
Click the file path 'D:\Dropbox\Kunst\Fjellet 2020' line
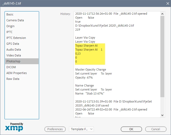pyautogui.click(x=105, y=26)
